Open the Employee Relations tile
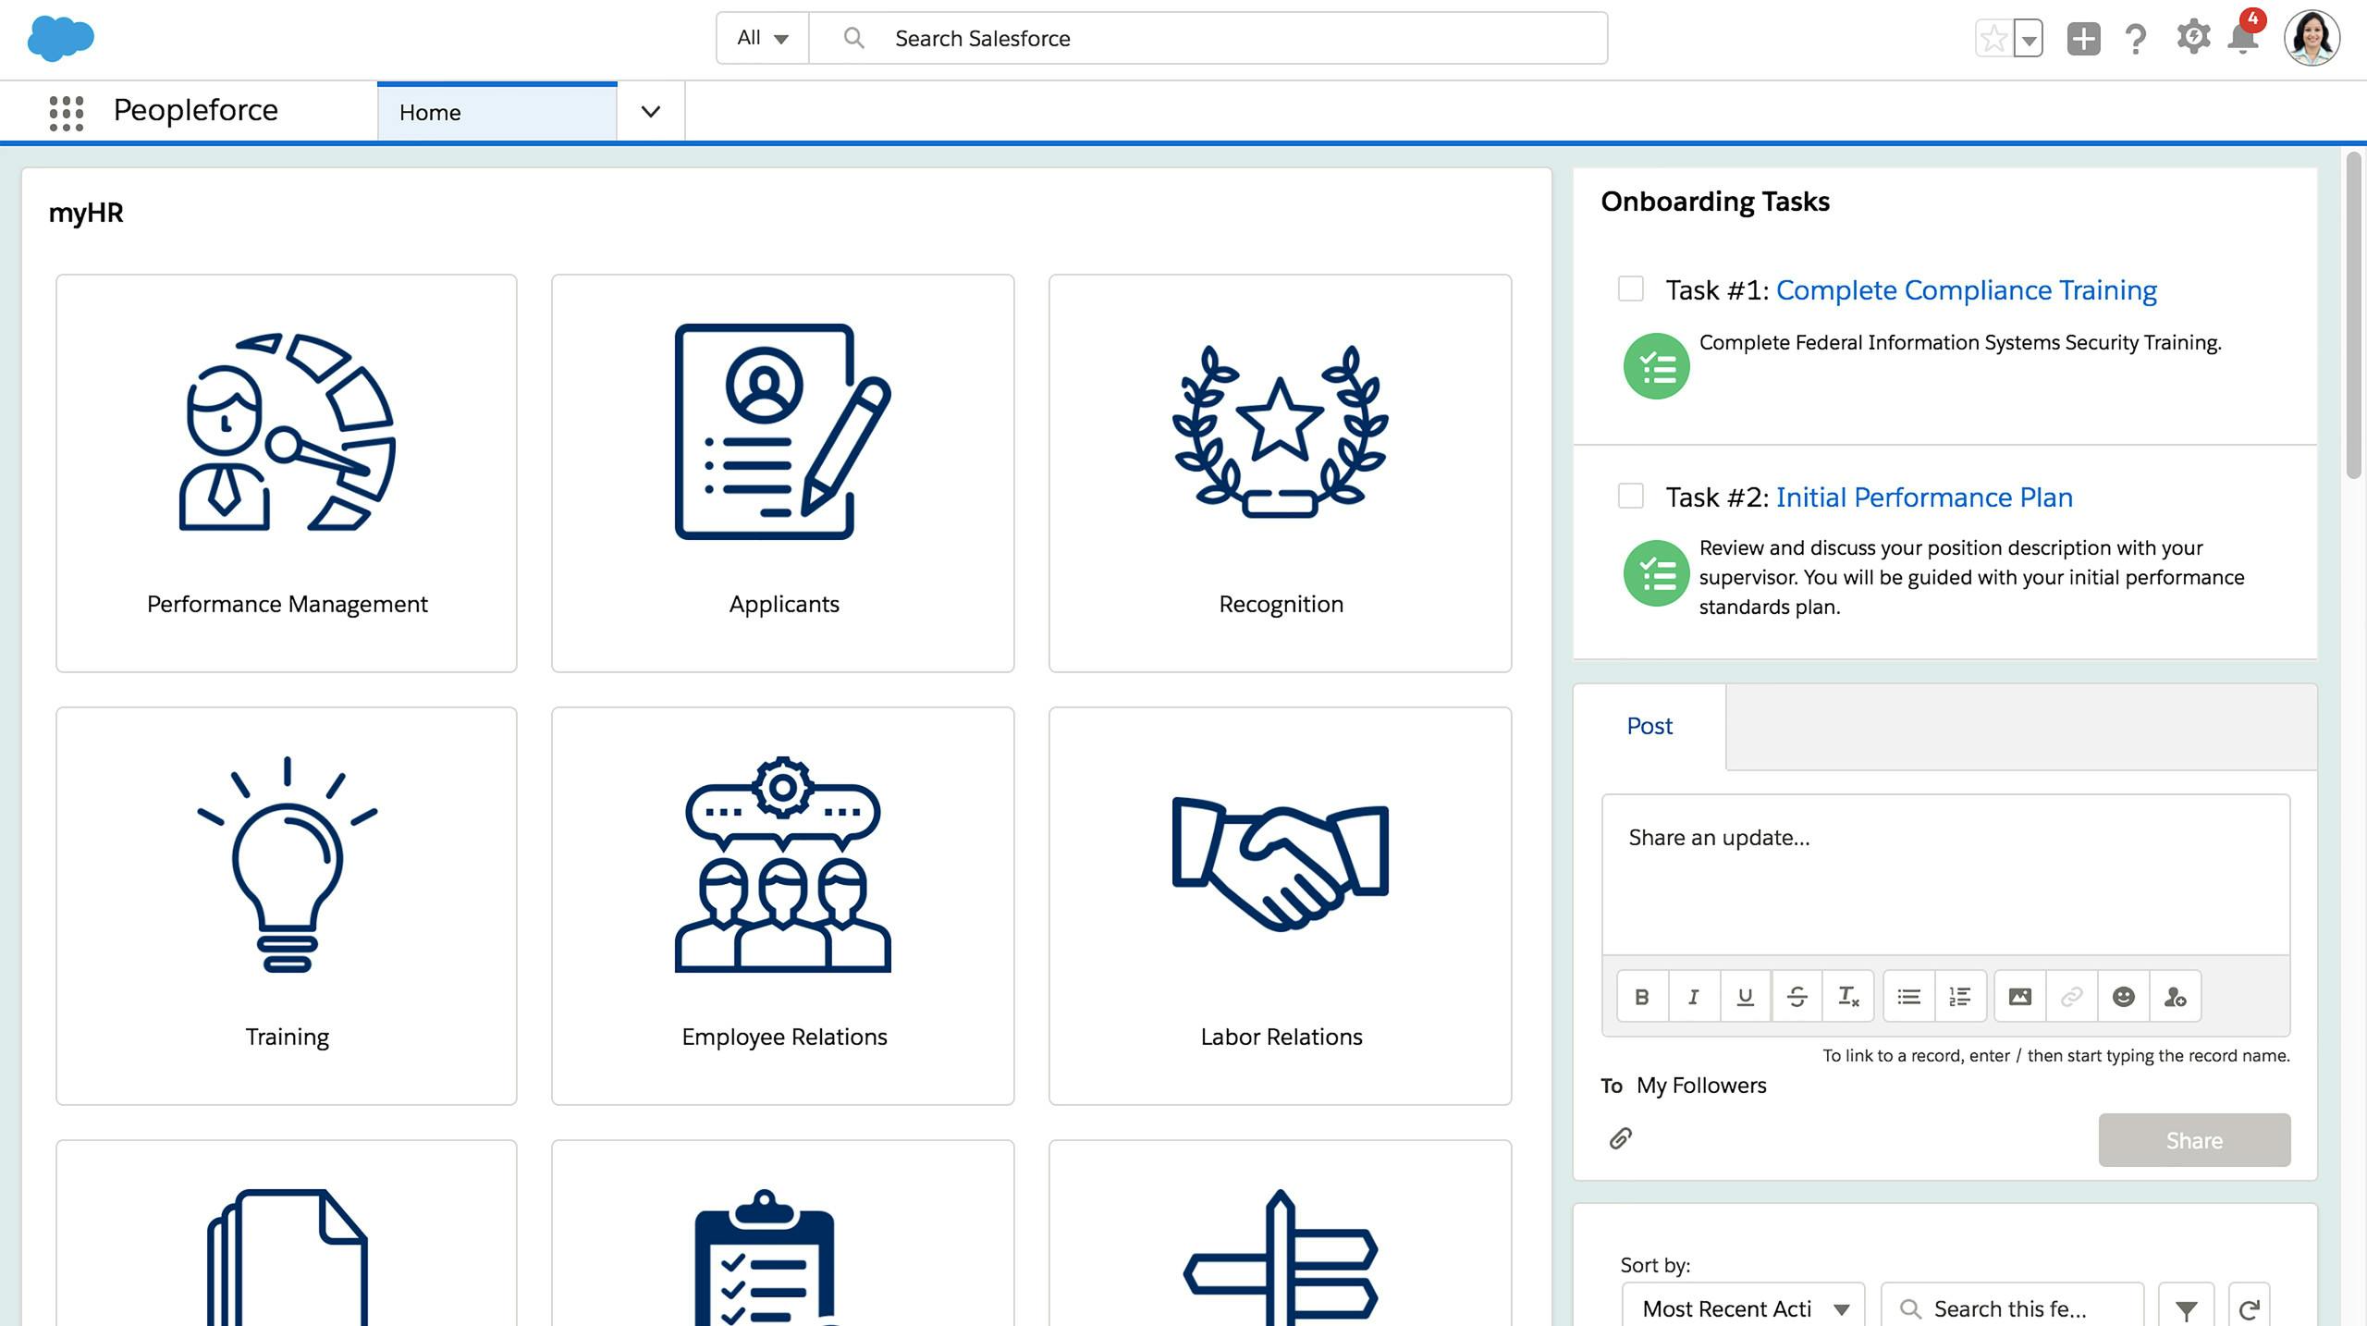This screenshot has width=2367, height=1326. pos(783,905)
